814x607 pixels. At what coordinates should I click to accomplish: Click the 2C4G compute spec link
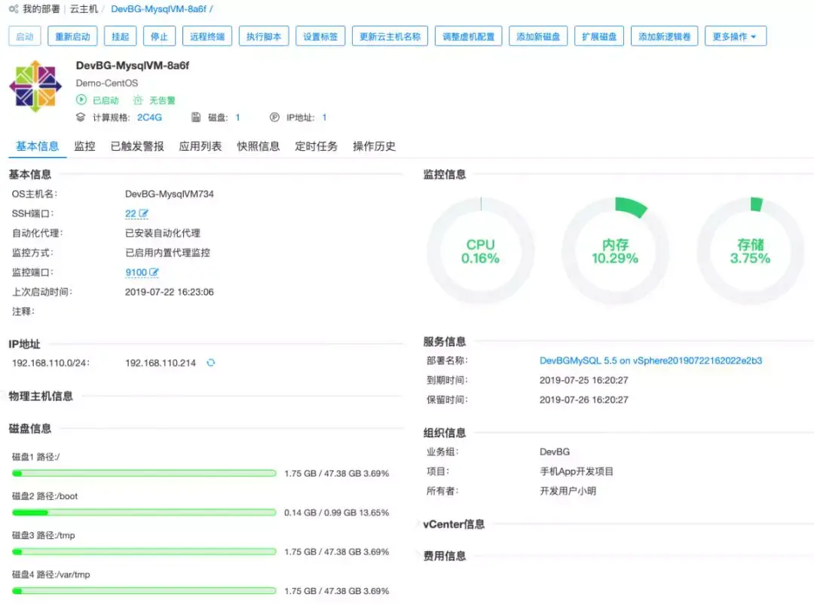pos(149,118)
